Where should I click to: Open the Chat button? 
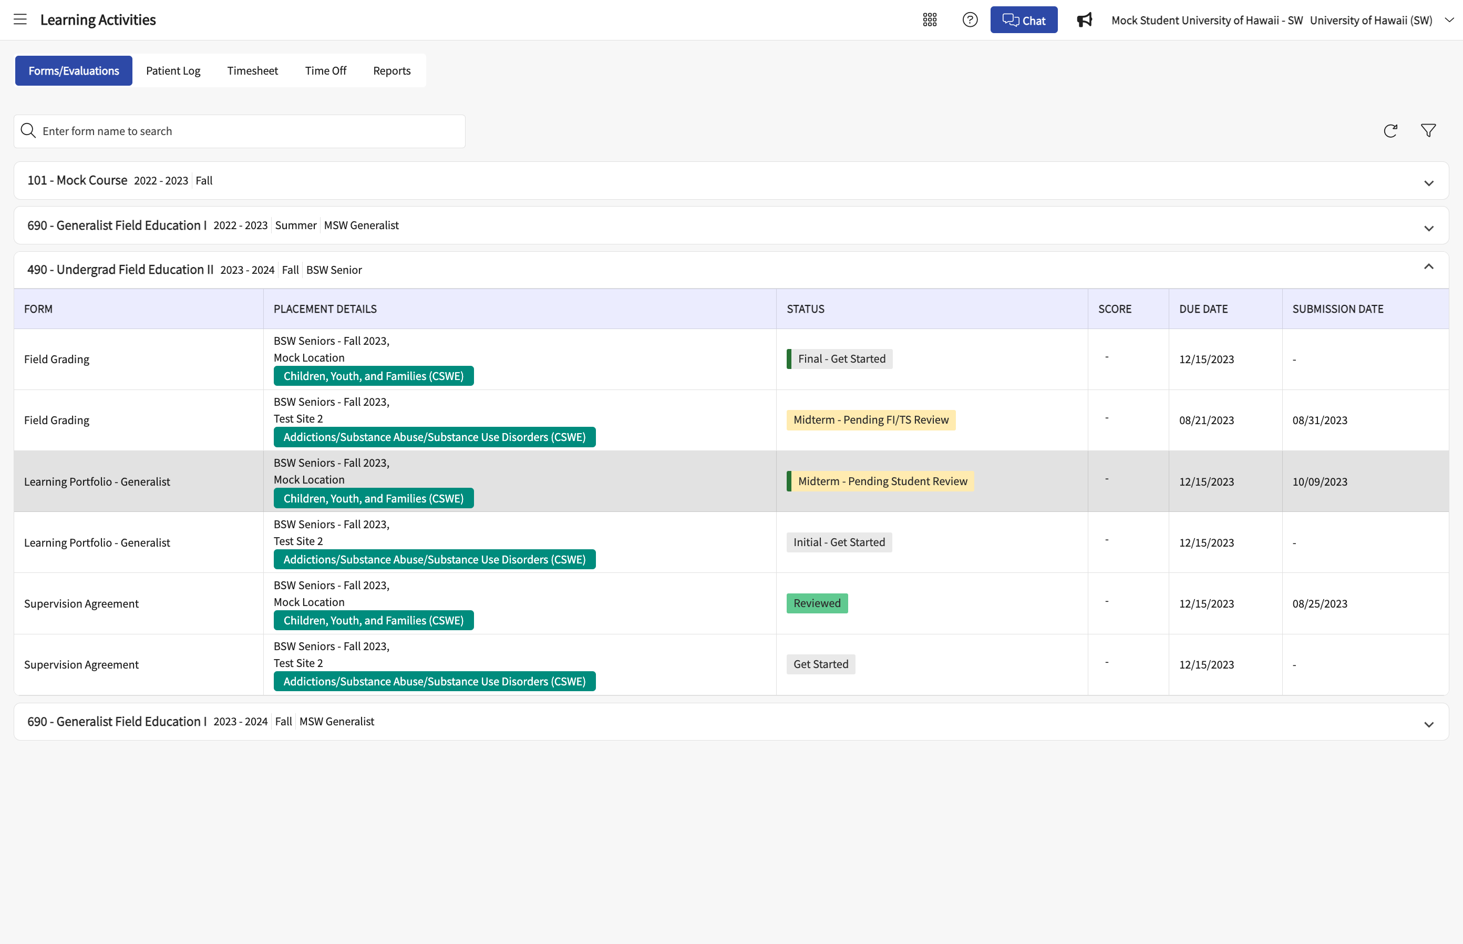point(1024,19)
